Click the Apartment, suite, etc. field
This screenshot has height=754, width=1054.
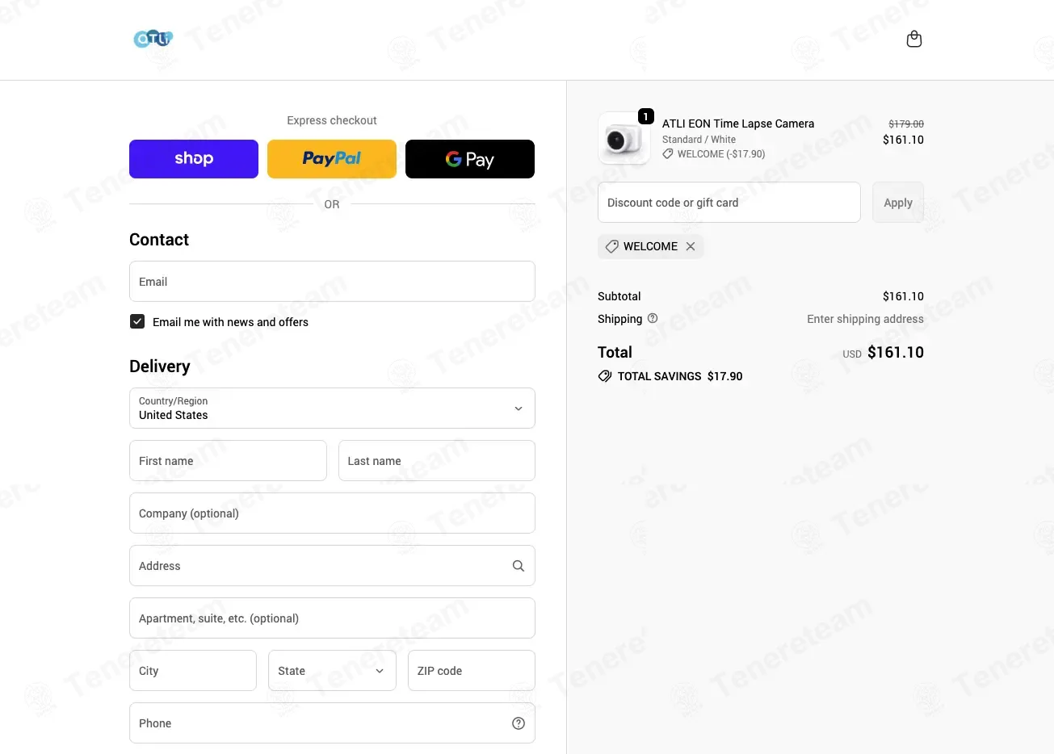(x=332, y=618)
